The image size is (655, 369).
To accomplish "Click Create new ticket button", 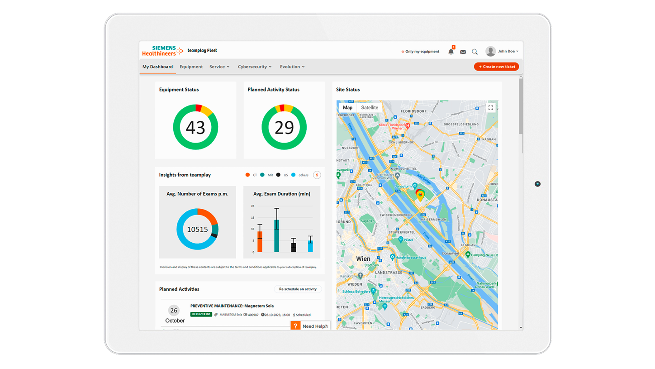I will [x=496, y=67].
